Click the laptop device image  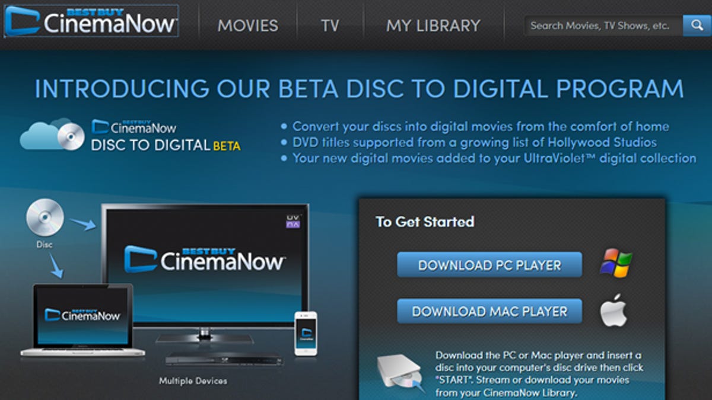point(82,320)
